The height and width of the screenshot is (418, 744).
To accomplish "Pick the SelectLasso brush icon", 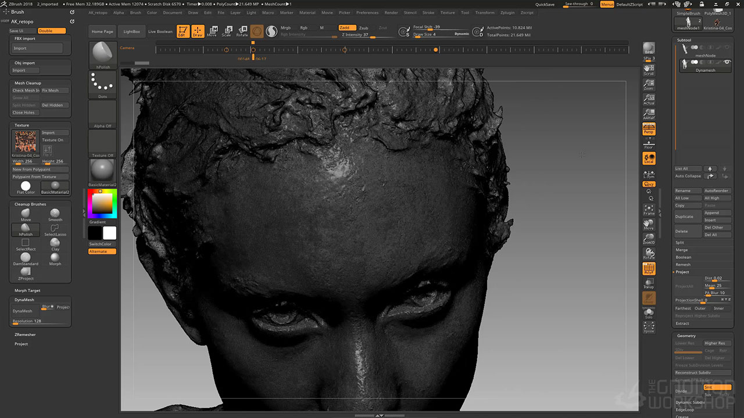I will point(55,229).
